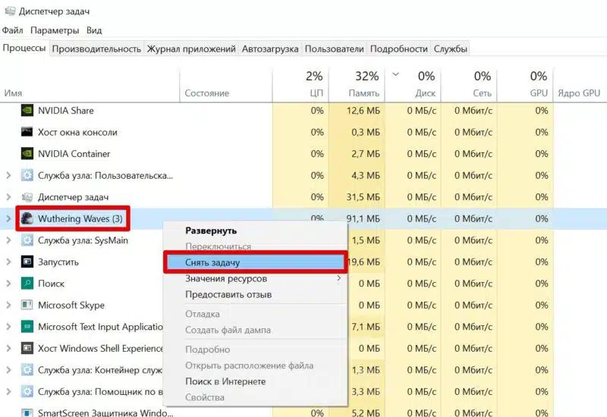The image size is (607, 417).
Task: Open the Параметры menu
Action: pos(55,30)
